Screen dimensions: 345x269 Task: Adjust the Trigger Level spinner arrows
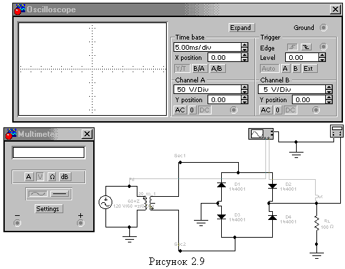(x=322, y=57)
